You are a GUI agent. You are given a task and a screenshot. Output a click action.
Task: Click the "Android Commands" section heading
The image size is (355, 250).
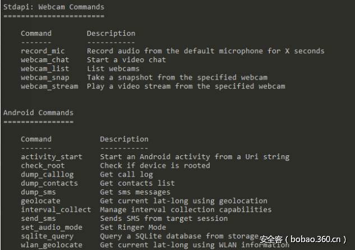[x=38, y=113]
